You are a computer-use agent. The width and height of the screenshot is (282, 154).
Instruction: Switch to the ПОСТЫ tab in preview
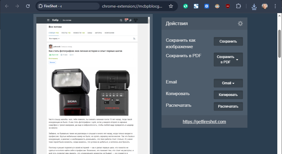tap(66, 33)
